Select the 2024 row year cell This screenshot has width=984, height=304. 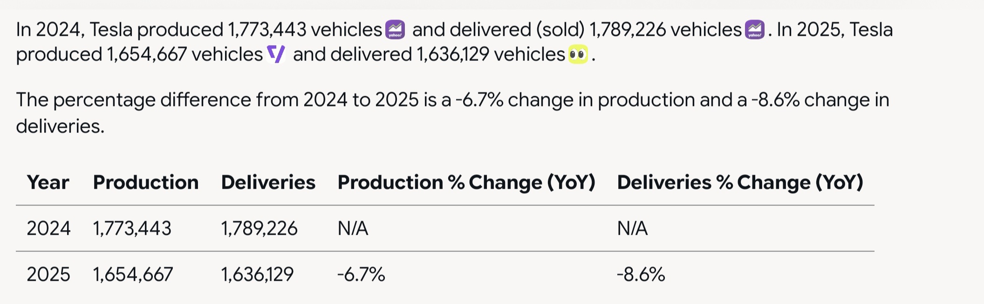click(x=48, y=228)
